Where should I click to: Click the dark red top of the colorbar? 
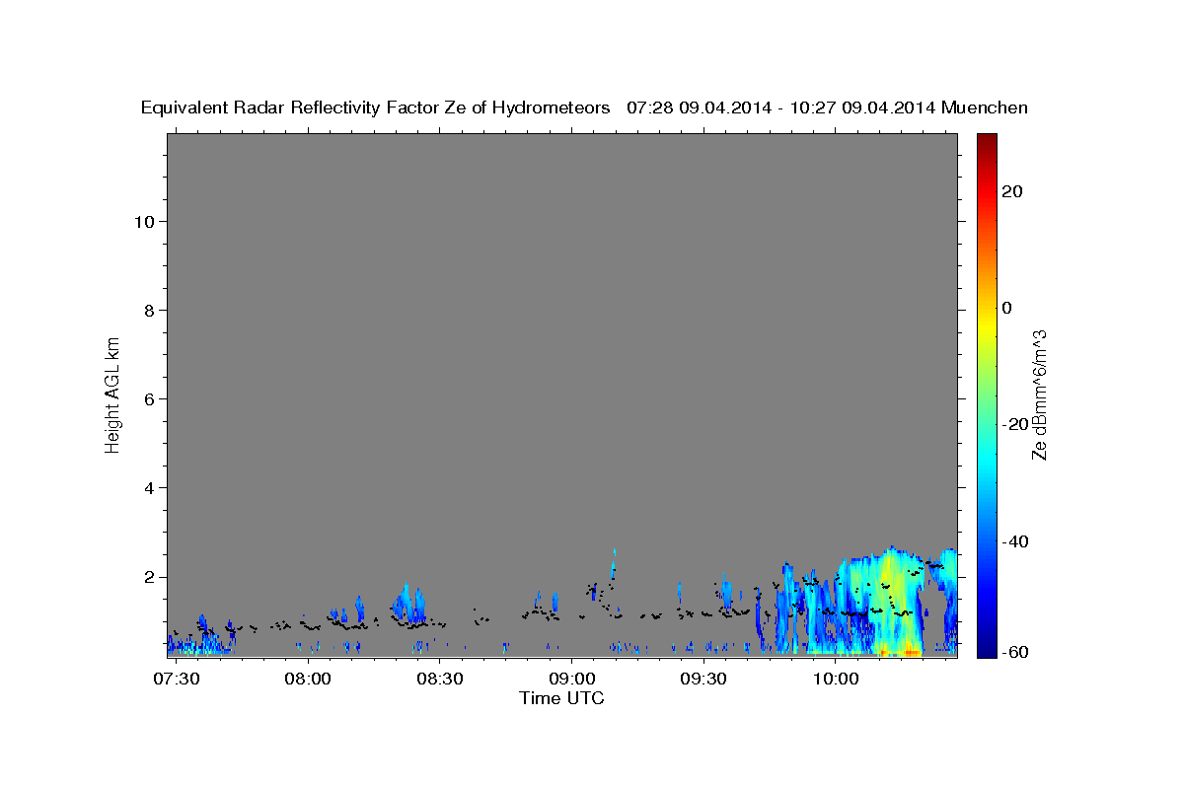(987, 143)
